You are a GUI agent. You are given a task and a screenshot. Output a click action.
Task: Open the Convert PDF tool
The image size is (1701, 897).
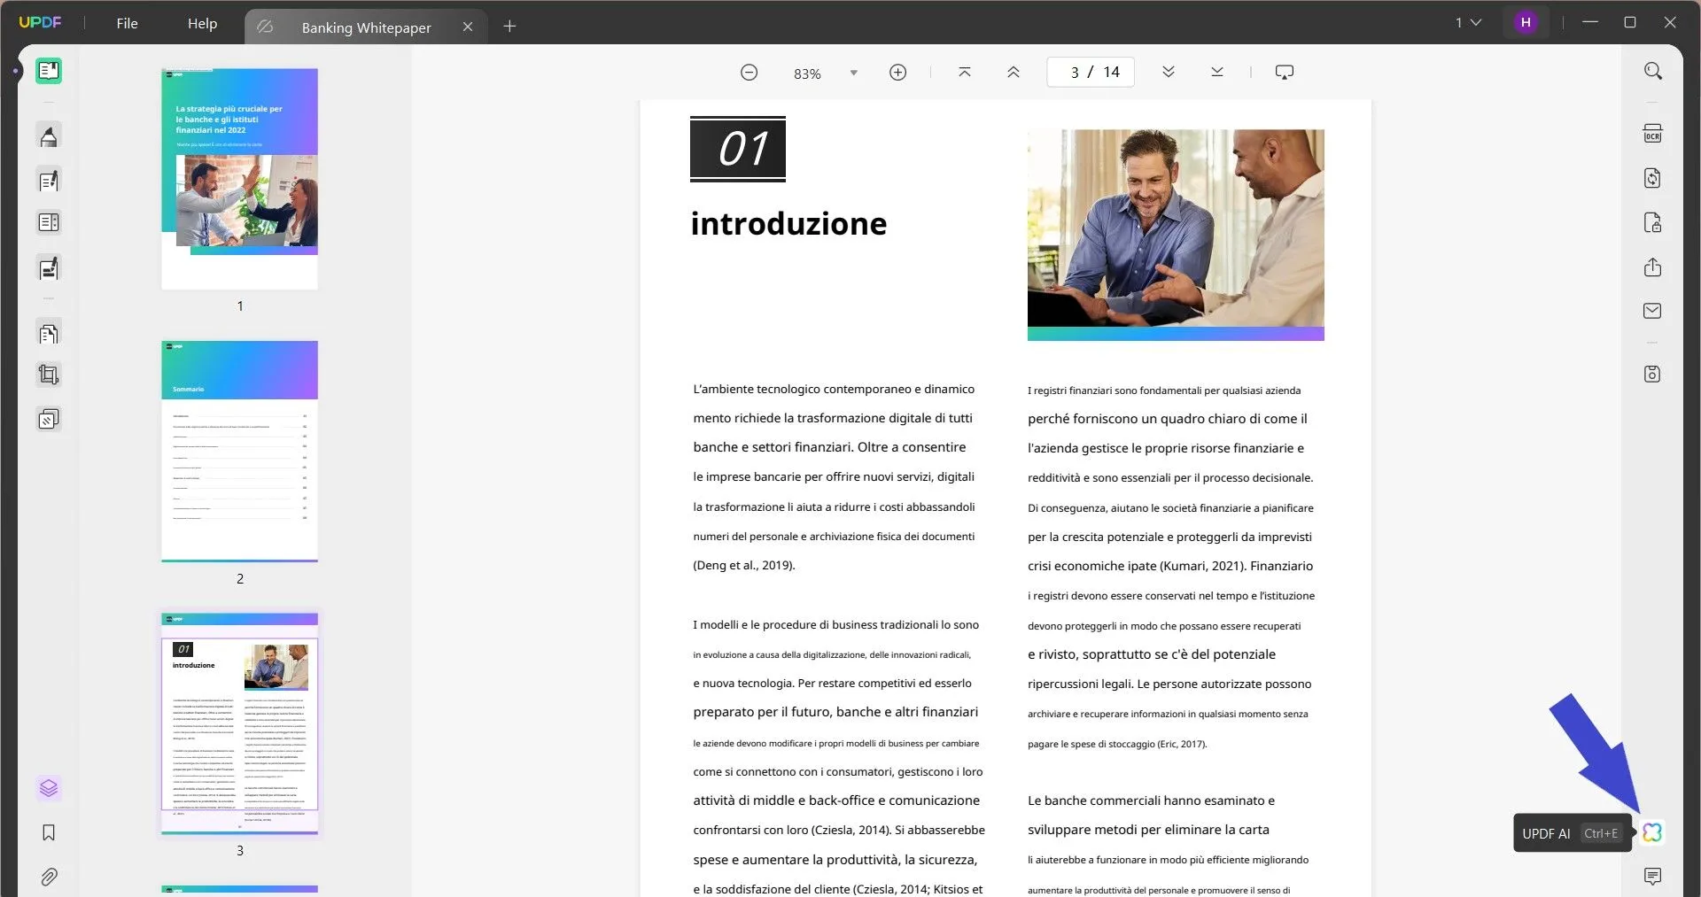pyautogui.click(x=1653, y=178)
